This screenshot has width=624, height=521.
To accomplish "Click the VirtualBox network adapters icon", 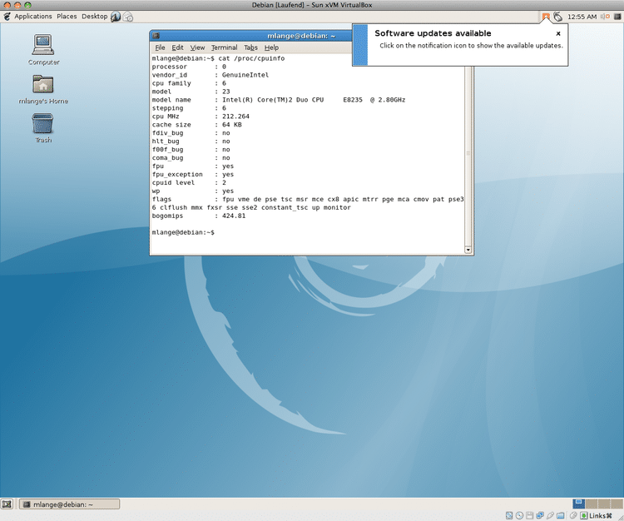I will click(540, 516).
